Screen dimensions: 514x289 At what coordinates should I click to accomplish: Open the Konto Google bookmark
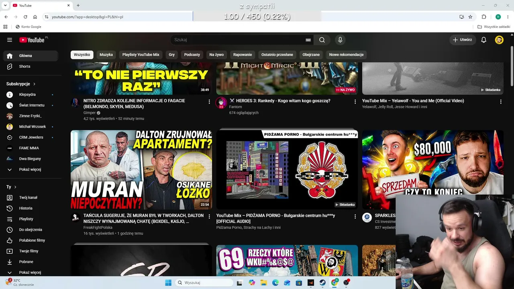28,27
